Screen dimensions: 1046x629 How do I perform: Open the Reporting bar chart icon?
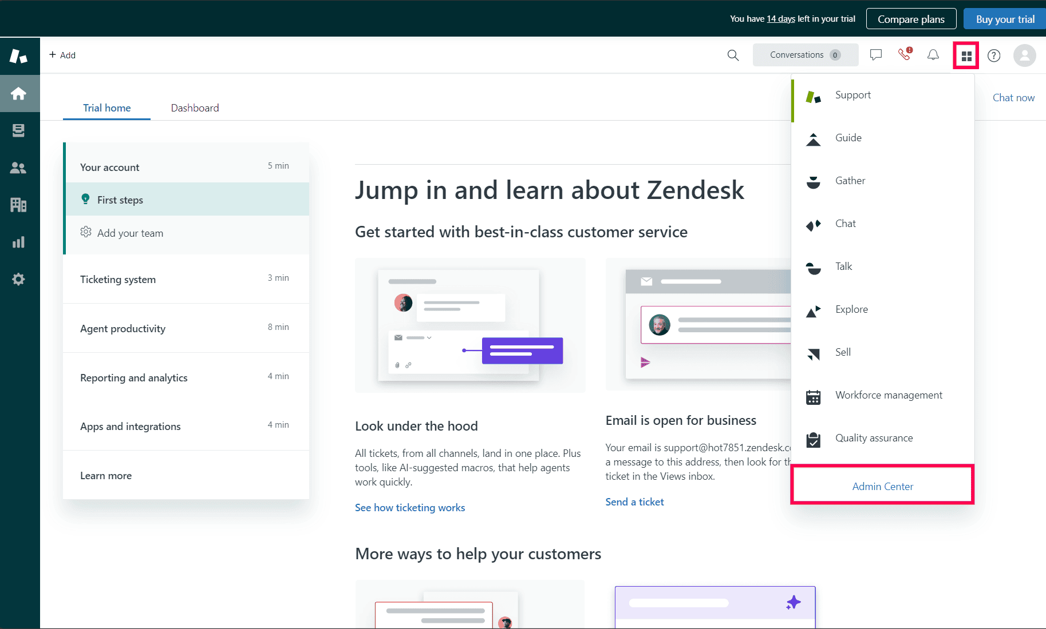(18, 242)
